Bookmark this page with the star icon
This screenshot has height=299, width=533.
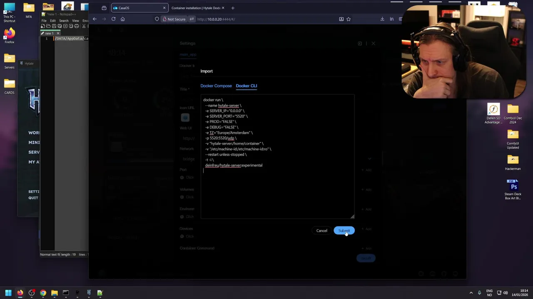point(349,19)
